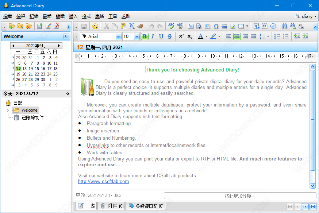Insert a hyperlink via link icon
Viewport: 319px width, 213px height.
pos(199,26)
